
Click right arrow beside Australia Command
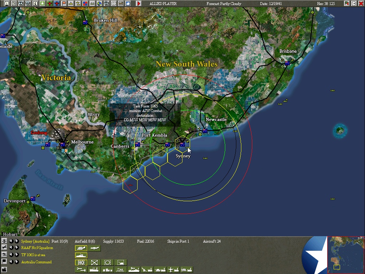pyautogui.click(x=17, y=262)
